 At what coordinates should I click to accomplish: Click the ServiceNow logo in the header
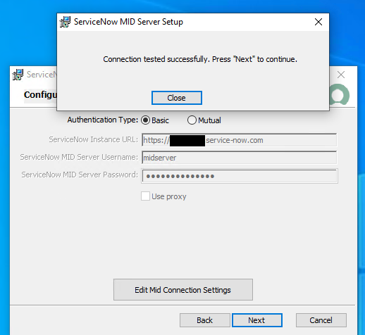[x=340, y=95]
